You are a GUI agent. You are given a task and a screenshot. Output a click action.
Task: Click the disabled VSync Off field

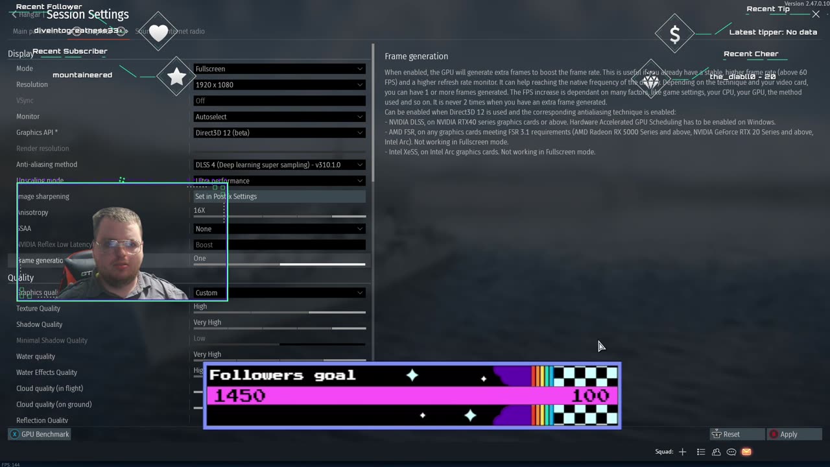pyautogui.click(x=279, y=101)
